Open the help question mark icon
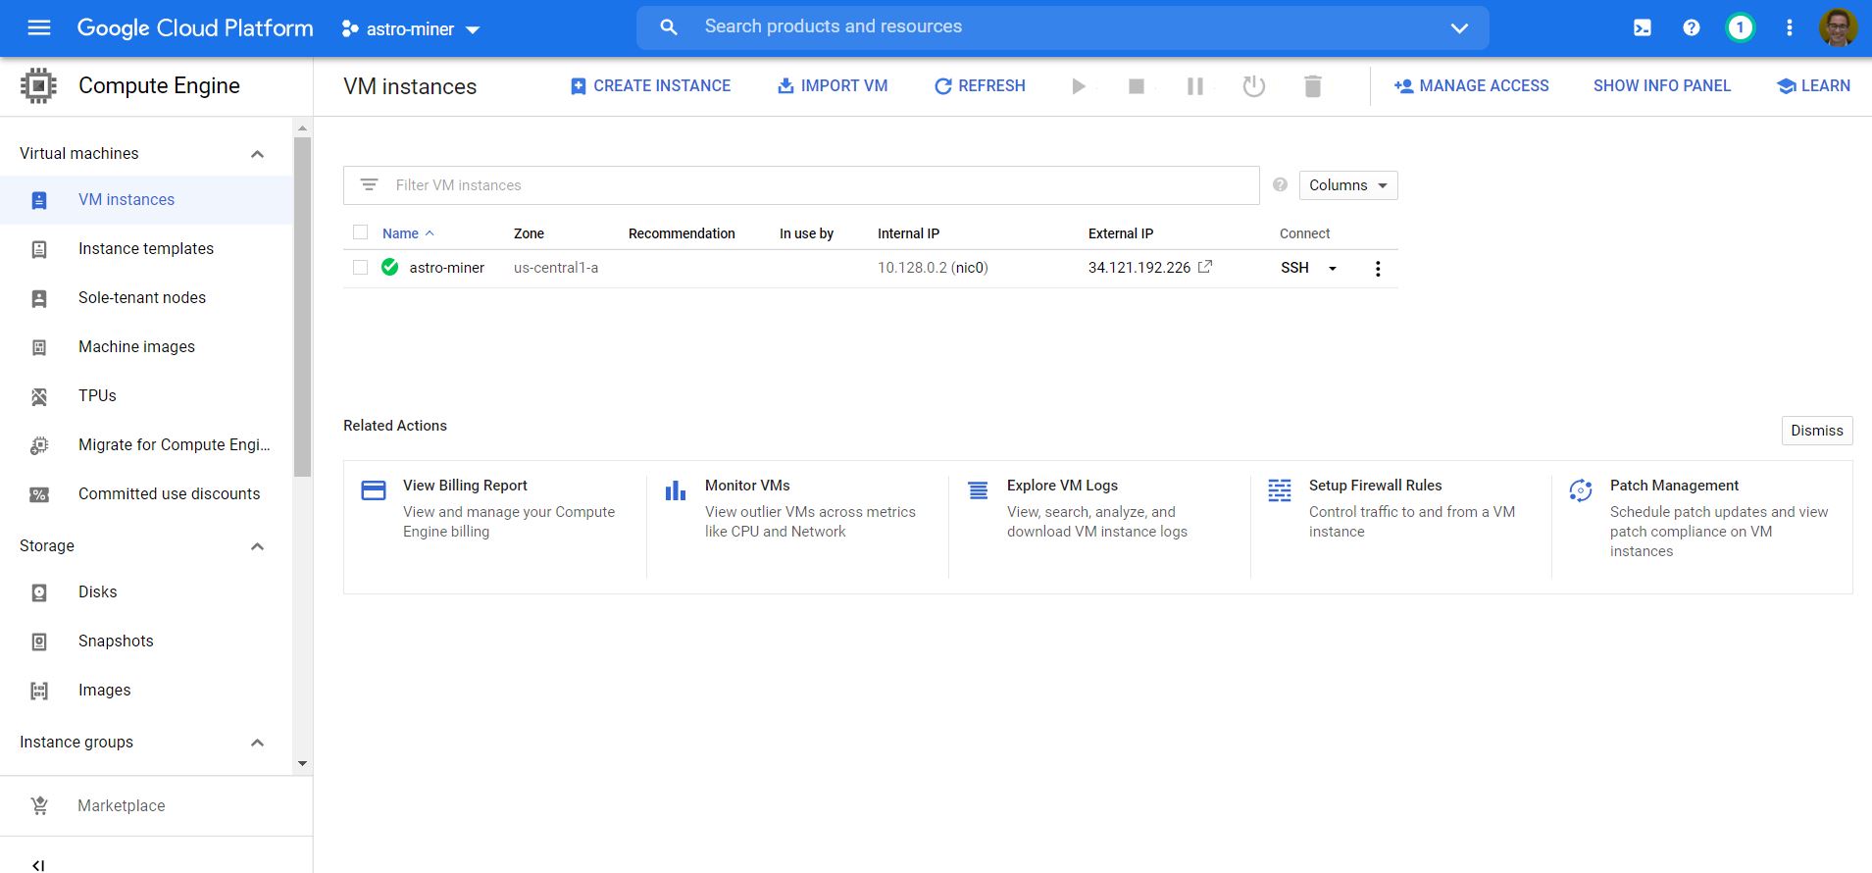The image size is (1872, 873). (x=1692, y=27)
